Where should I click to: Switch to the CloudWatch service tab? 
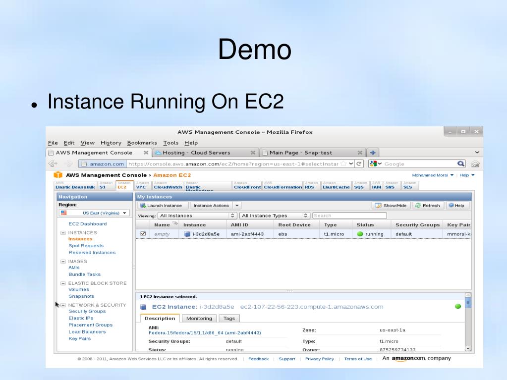(x=168, y=185)
